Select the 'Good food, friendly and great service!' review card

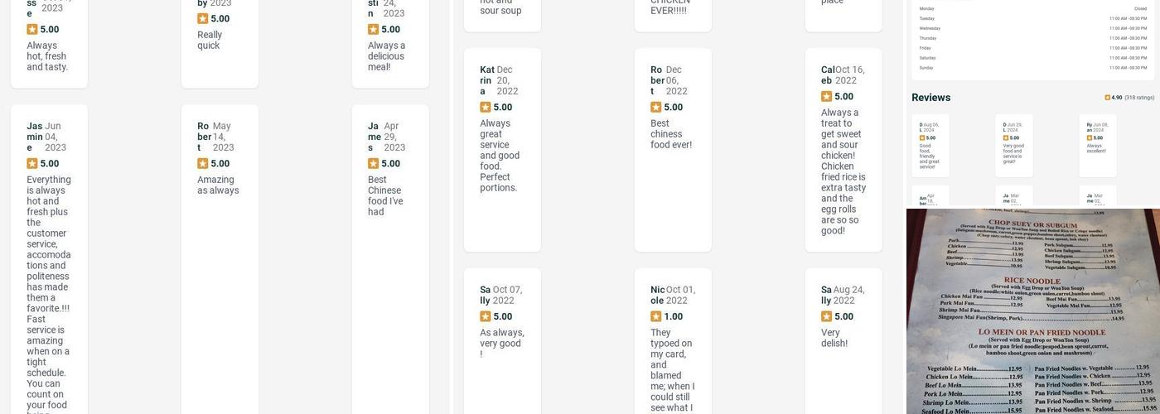coord(930,146)
